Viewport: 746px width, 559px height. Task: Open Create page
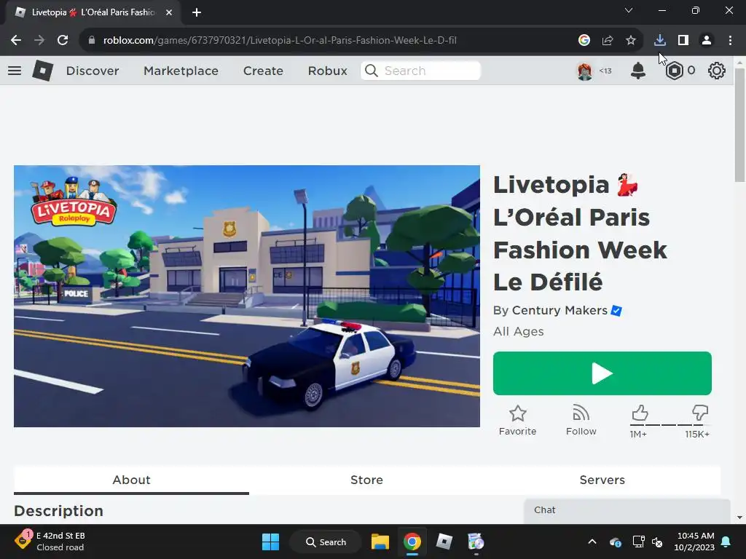[263, 71]
